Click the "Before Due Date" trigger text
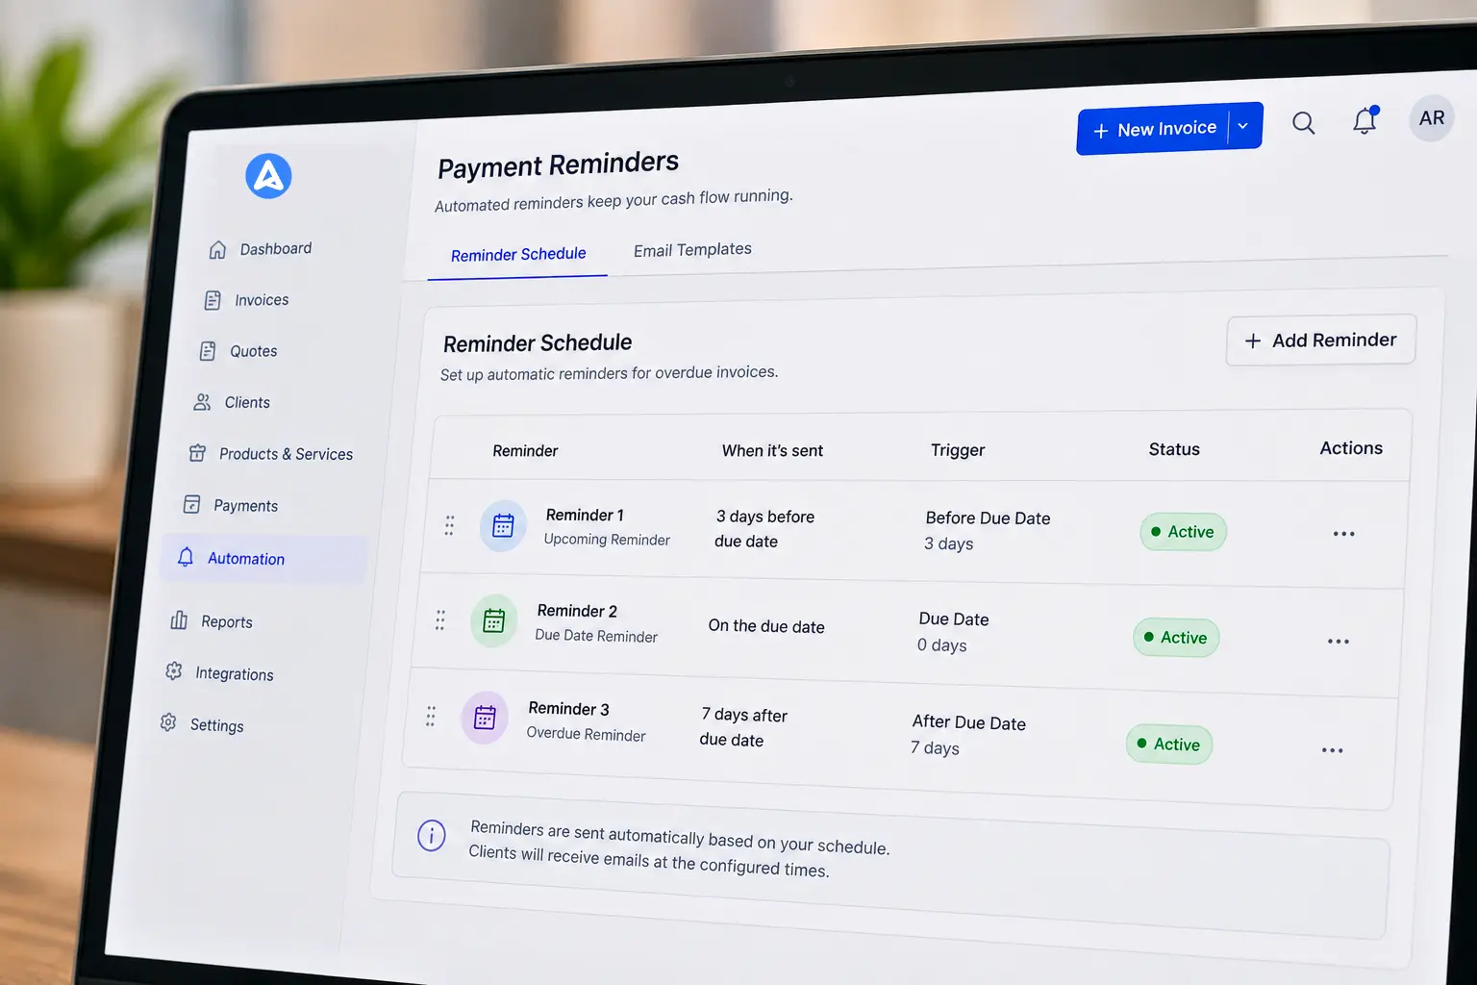Image resolution: width=1477 pixels, height=985 pixels. [988, 518]
